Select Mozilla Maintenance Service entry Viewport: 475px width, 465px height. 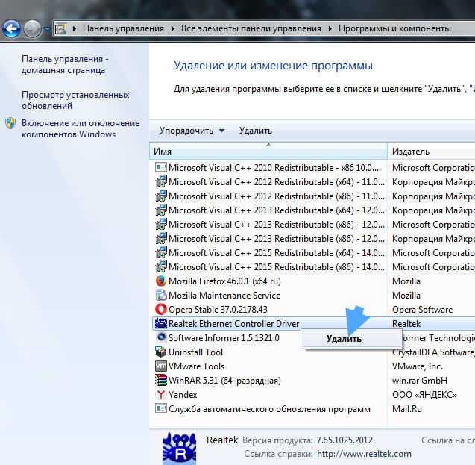click(x=312, y=296)
